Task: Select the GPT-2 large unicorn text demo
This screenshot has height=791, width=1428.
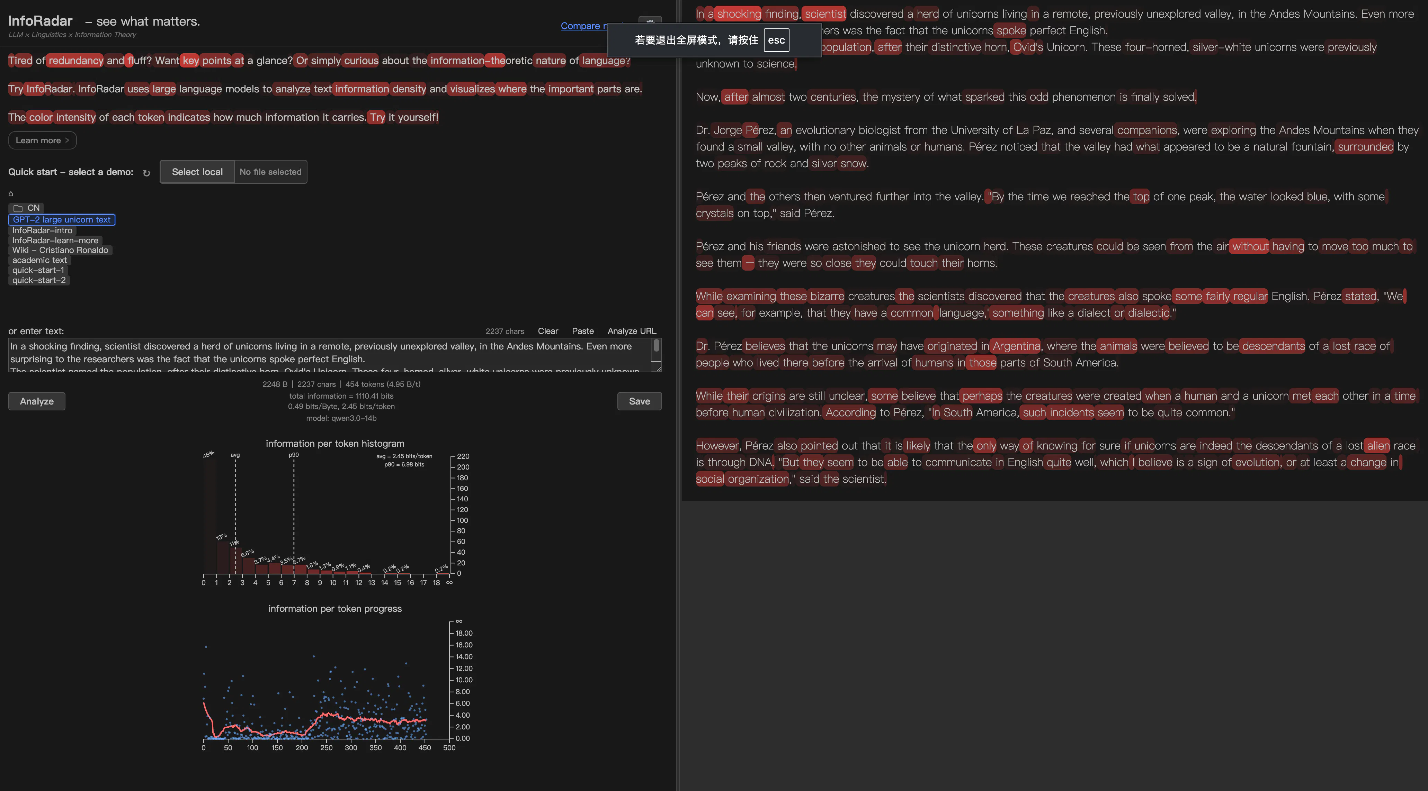Action: pyautogui.click(x=62, y=219)
